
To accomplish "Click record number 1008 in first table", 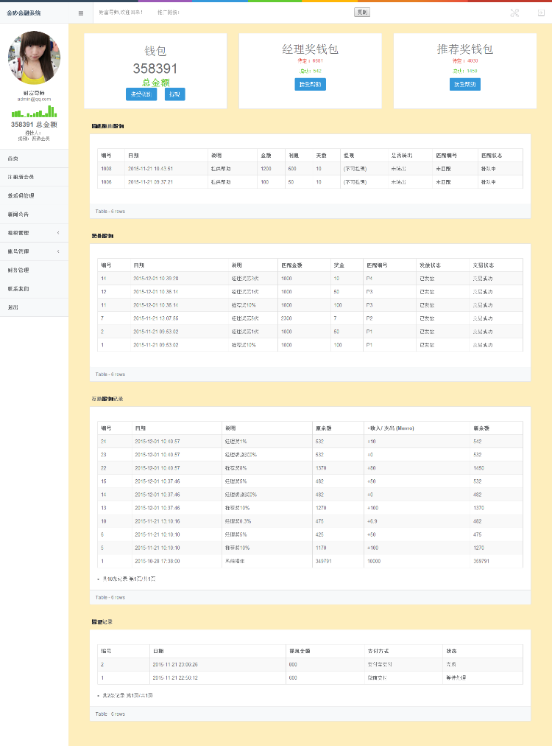I will click(107, 169).
